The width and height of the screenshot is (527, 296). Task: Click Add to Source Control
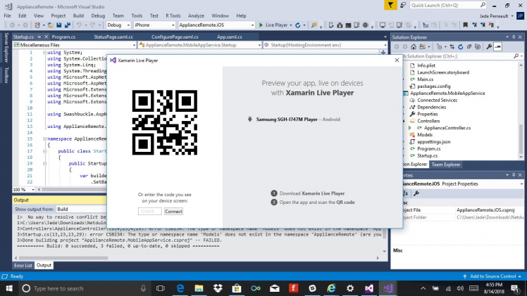pos(491,276)
